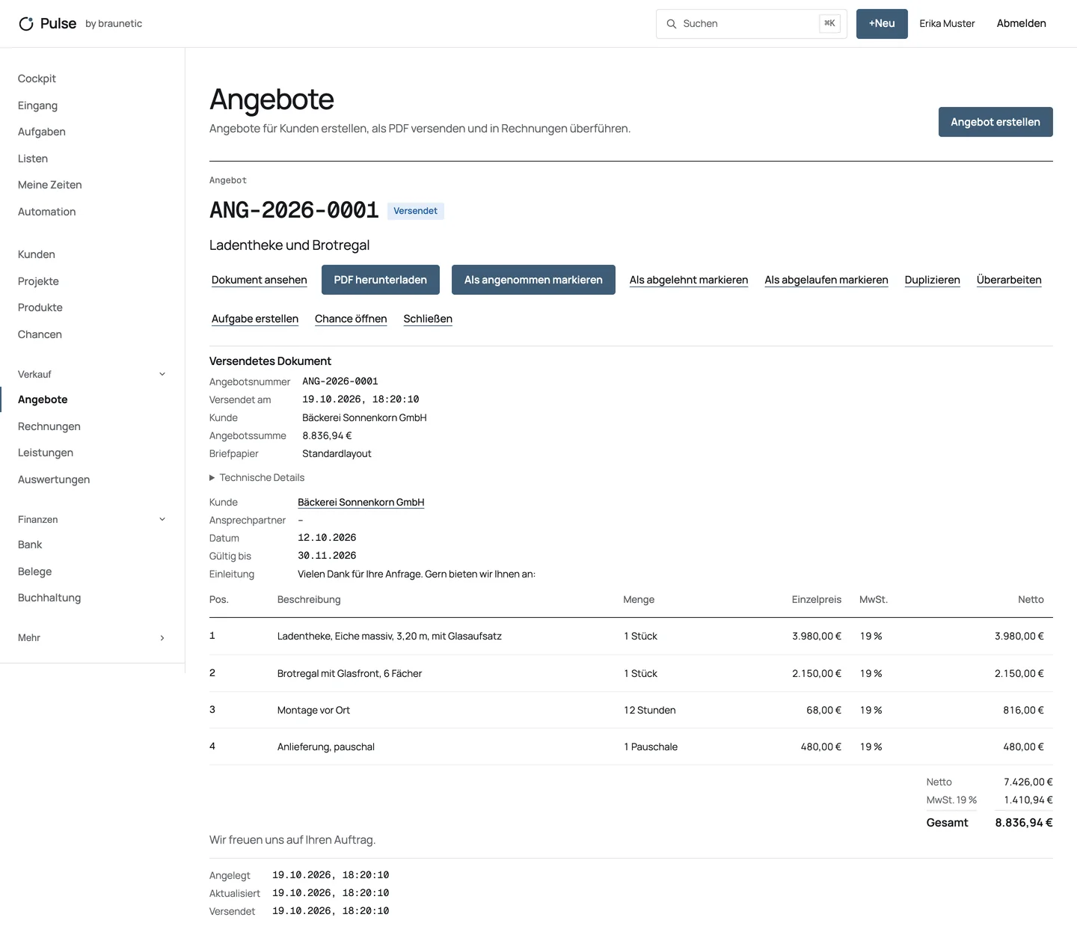Collapse the Finanzen section chevron
This screenshot has height=935, width=1077.
tap(162, 519)
